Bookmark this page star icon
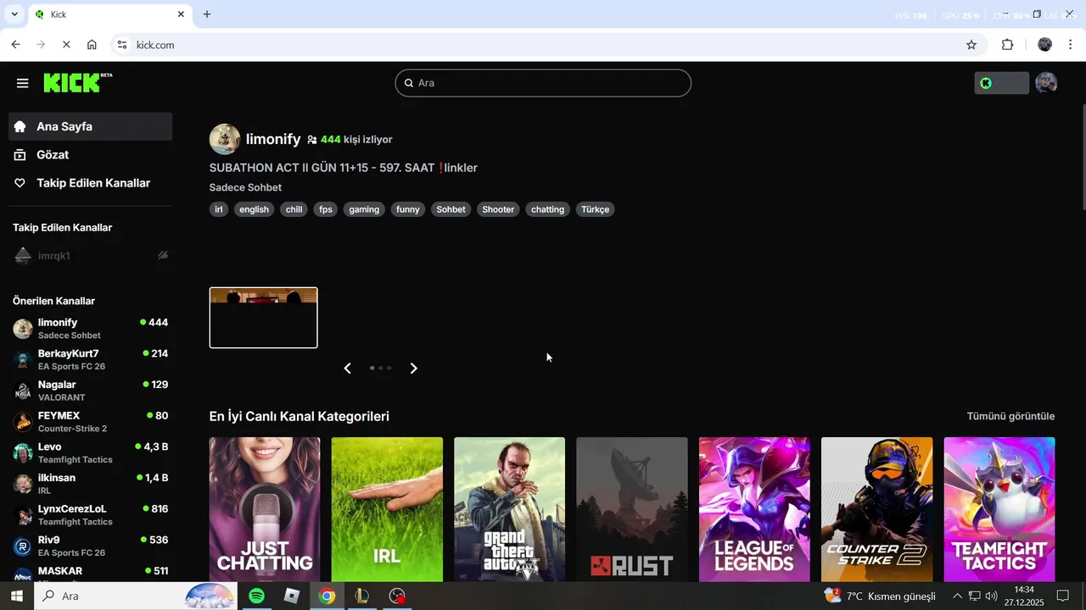 [x=971, y=45]
